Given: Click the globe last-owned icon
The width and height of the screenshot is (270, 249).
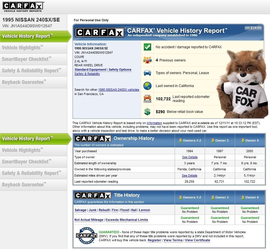Looking at the screenshot, I should [x=147, y=86].
